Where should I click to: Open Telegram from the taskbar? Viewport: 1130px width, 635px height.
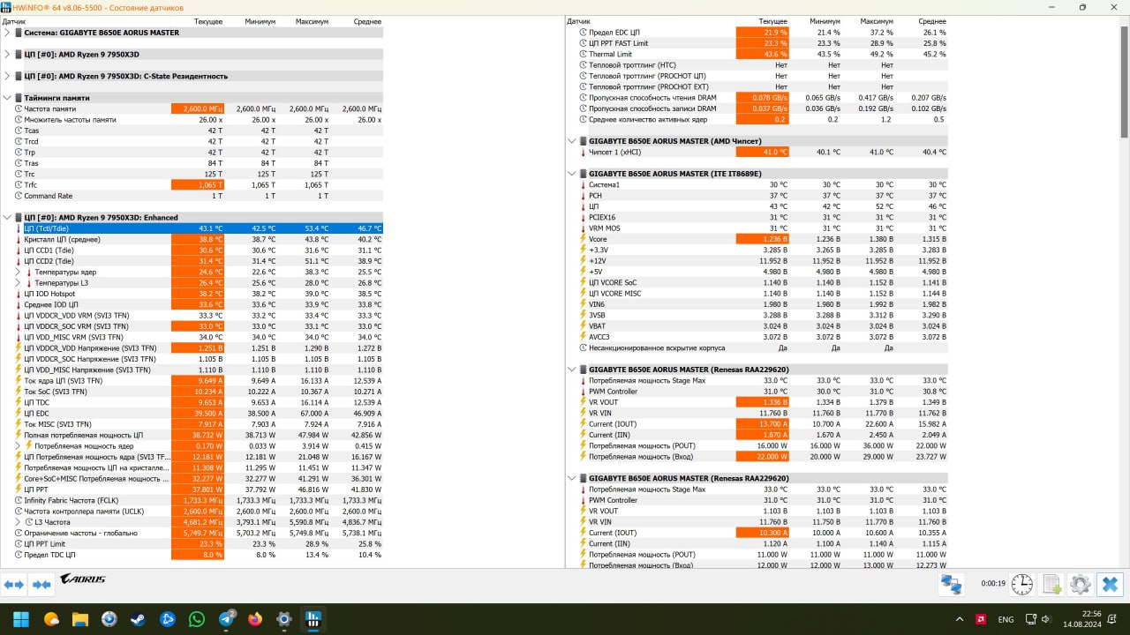[226, 619]
